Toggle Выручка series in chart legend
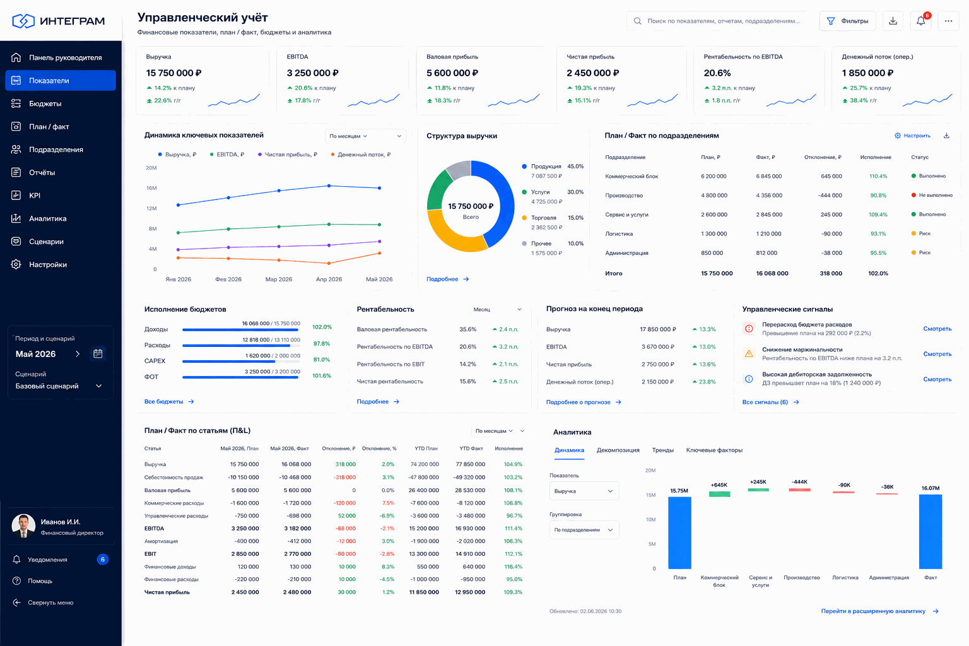This screenshot has width=969, height=646. tap(177, 155)
